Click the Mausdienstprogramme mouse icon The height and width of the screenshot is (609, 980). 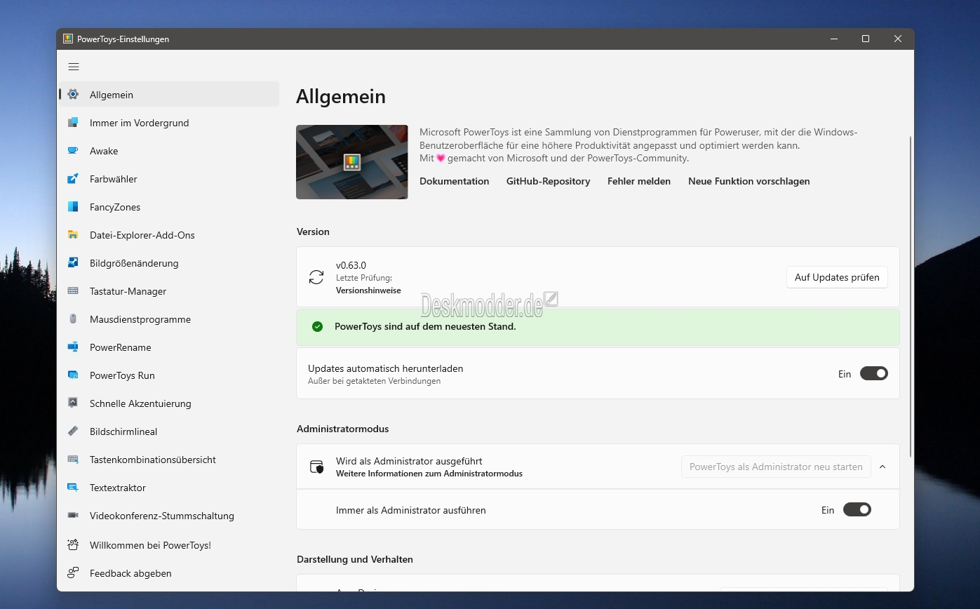point(73,319)
